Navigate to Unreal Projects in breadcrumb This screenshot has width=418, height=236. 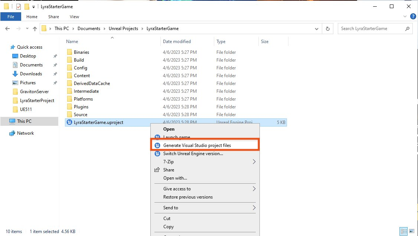tap(123, 29)
